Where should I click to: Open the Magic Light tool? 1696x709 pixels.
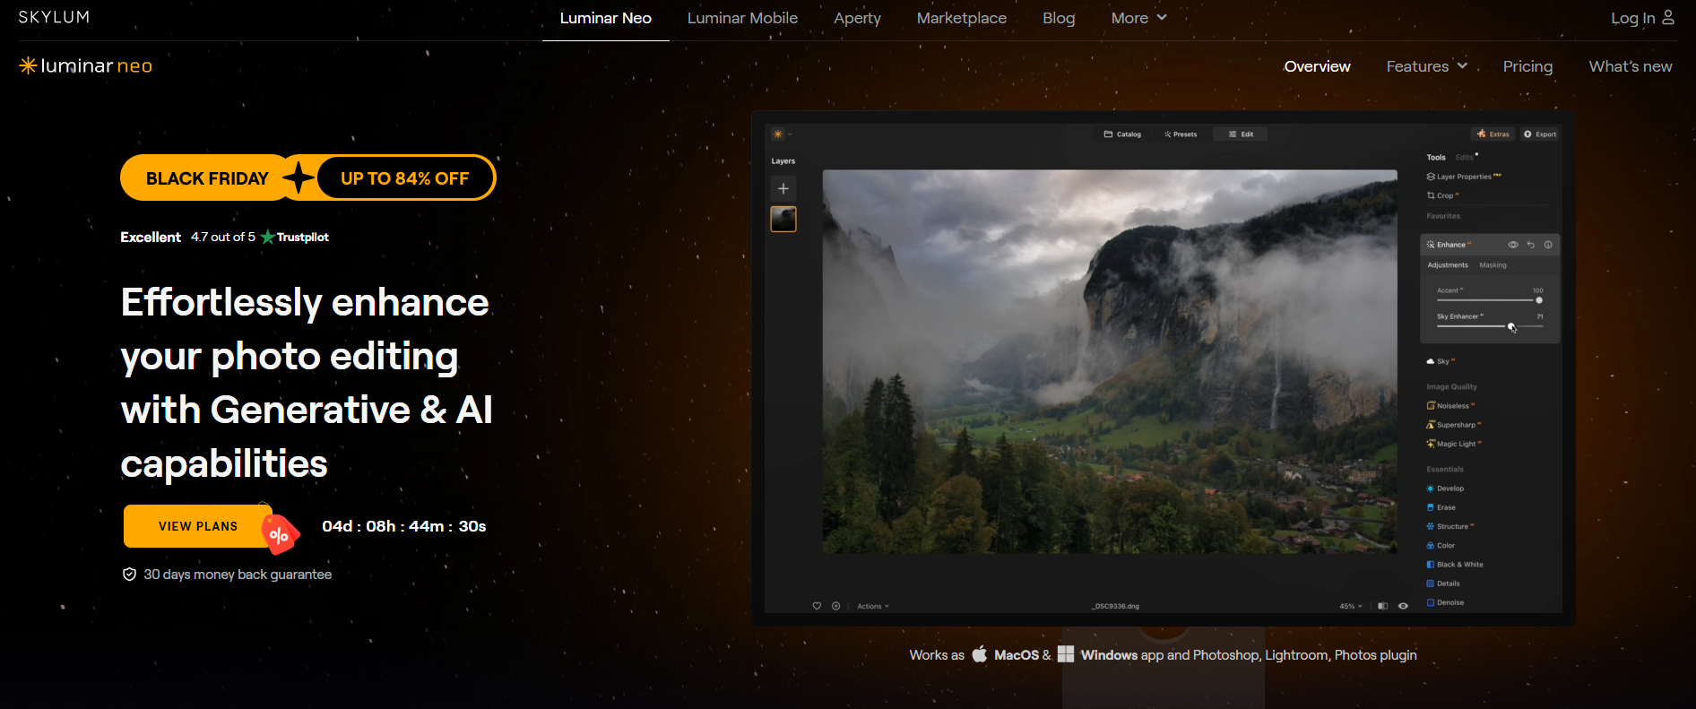coord(1454,444)
